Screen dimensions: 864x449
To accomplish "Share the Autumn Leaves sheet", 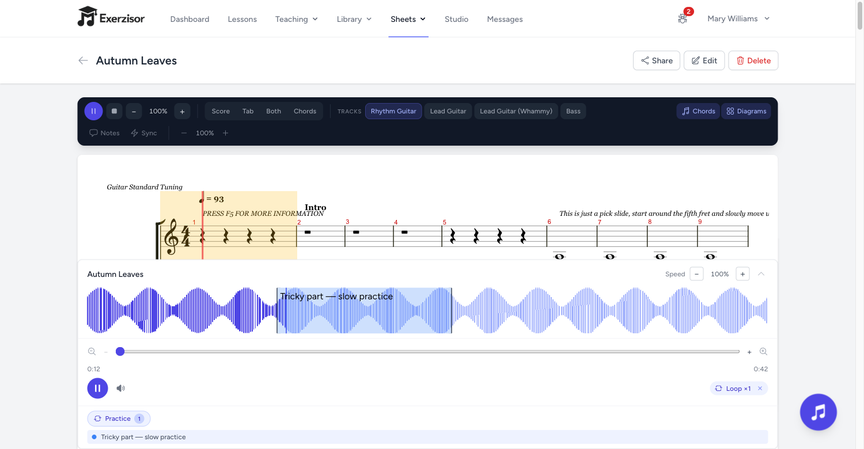I will (x=657, y=60).
